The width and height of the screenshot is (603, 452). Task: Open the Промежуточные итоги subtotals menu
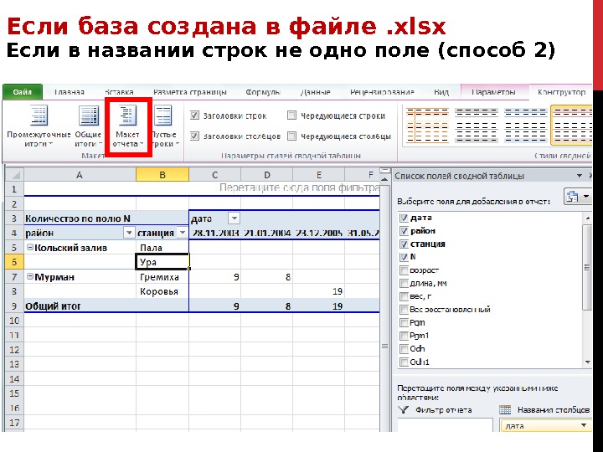point(39,126)
